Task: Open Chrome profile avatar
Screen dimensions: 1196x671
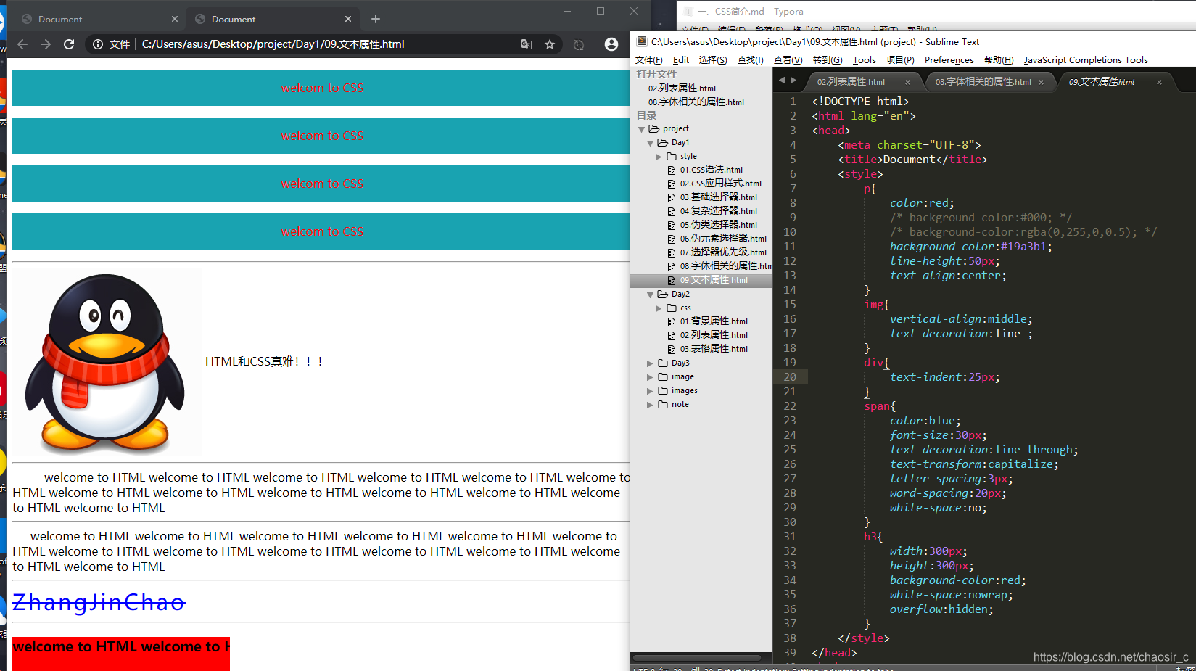Action: point(611,44)
